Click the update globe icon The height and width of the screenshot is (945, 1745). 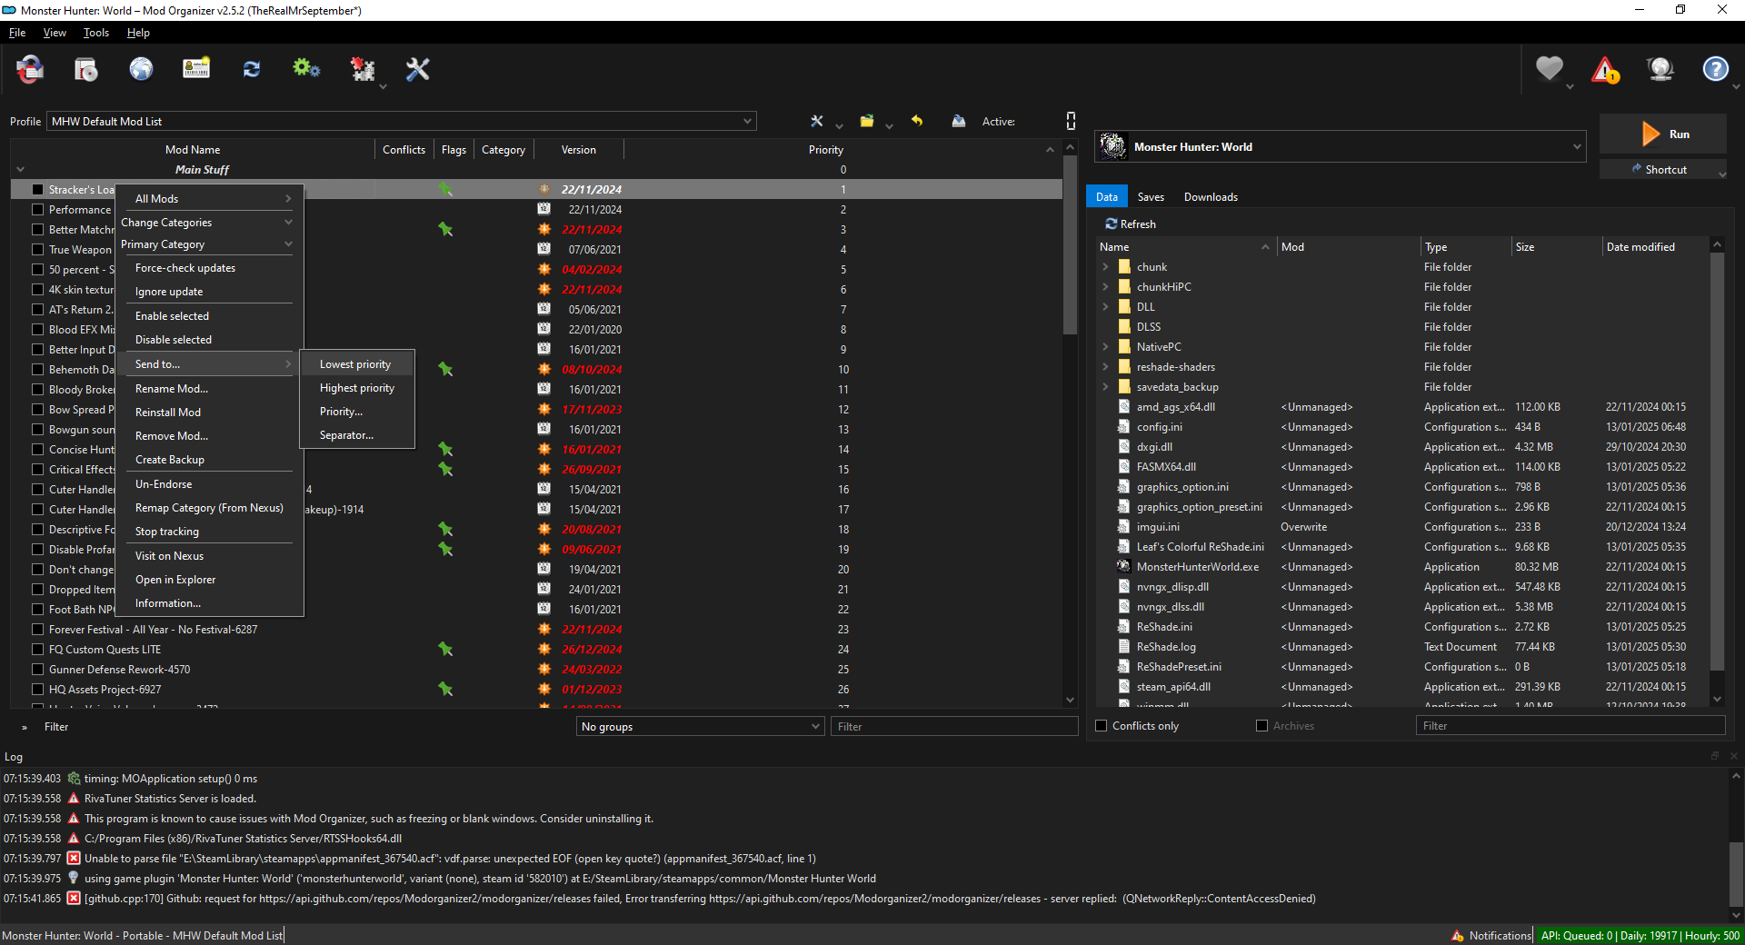tap(1660, 69)
